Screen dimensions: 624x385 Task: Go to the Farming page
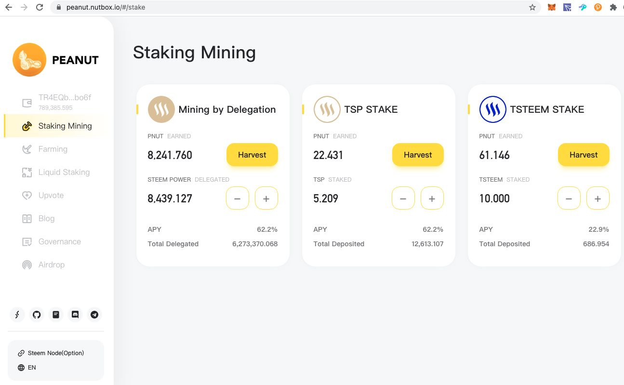[53, 149]
